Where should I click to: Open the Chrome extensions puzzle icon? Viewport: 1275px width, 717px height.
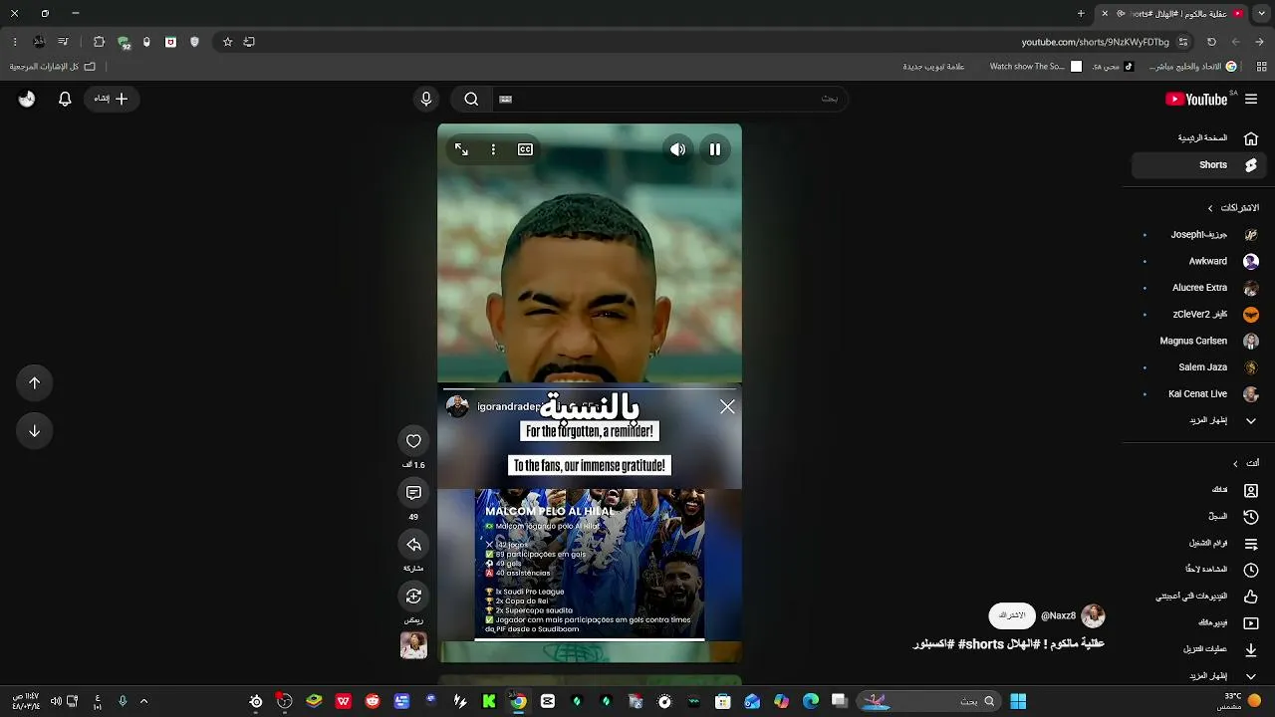(x=99, y=42)
